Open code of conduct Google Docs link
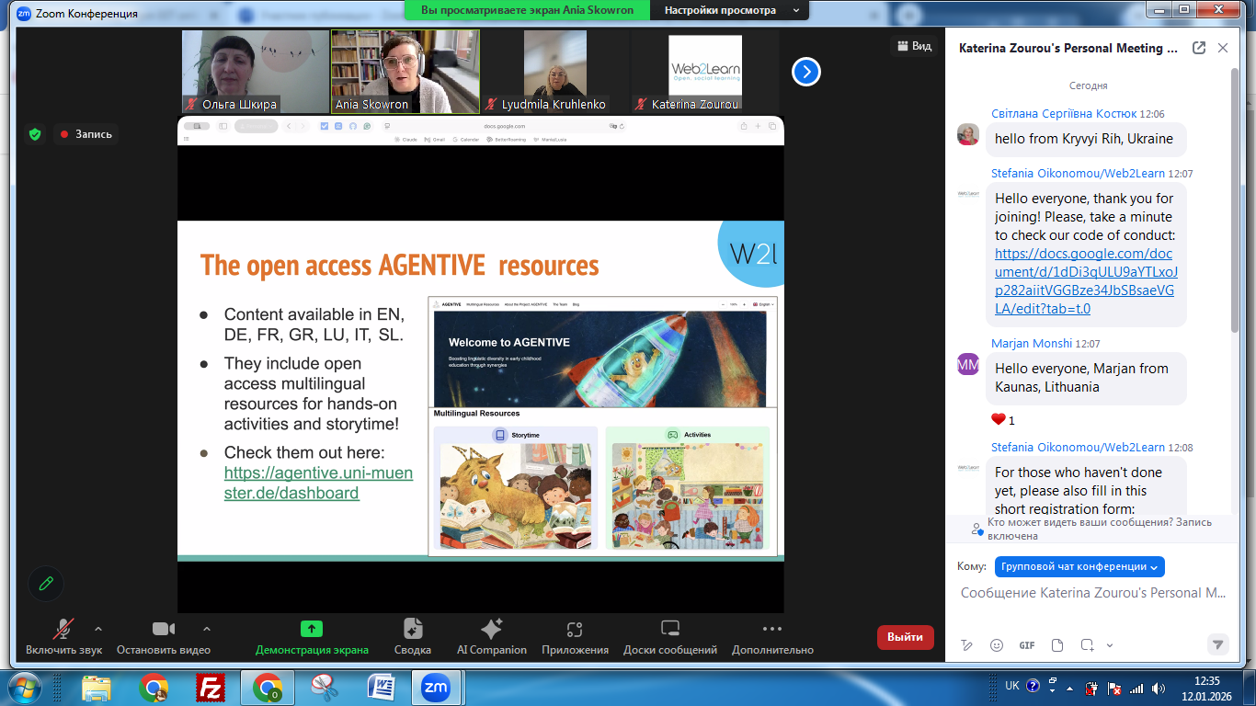 (1085, 281)
